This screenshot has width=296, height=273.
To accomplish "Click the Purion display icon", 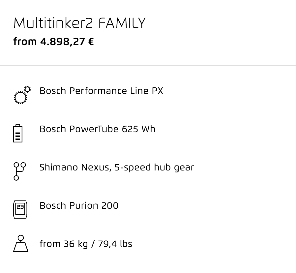I will (x=20, y=210).
